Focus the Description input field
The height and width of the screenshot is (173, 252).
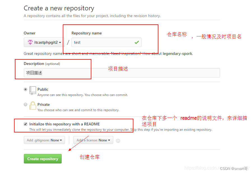tap(122, 73)
